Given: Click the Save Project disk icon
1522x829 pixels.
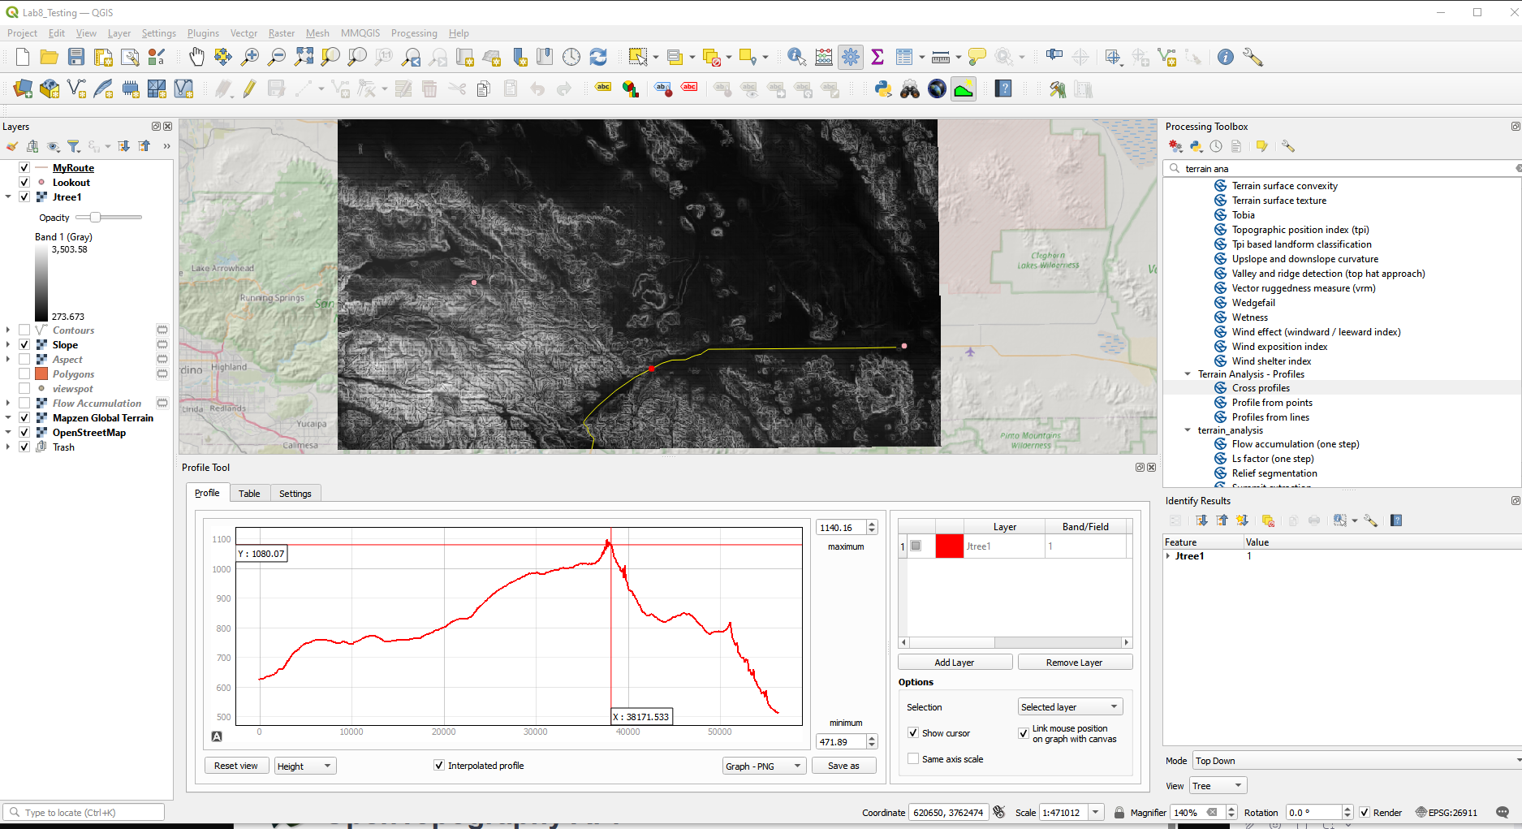Looking at the screenshot, I should tap(76, 57).
